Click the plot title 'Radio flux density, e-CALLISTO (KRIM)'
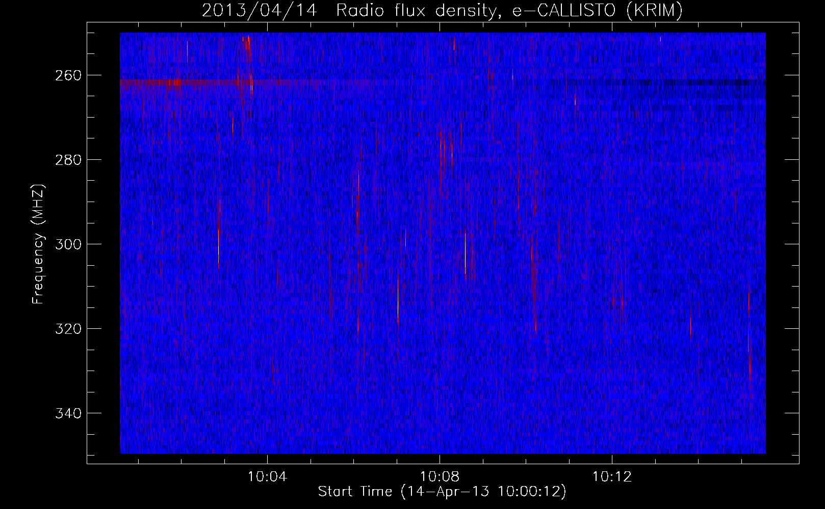Viewport: 825px width, 509px height. coord(509,11)
